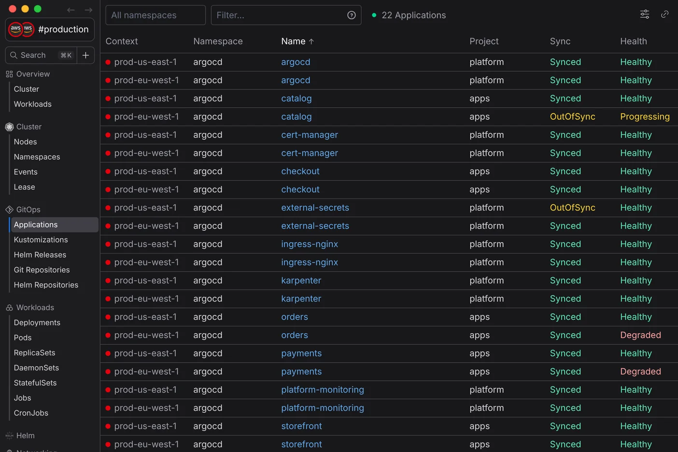This screenshot has width=678, height=452.
Task: Sort by the Namespace column header
Action: coord(218,42)
